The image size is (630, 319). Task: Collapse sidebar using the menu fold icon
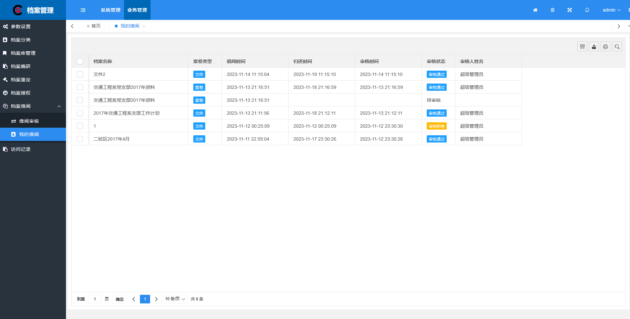[x=83, y=10]
